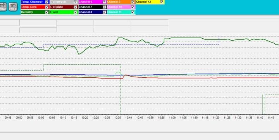Click the 11:00 time axis label
The image size is (279, 140).
coord(172,118)
